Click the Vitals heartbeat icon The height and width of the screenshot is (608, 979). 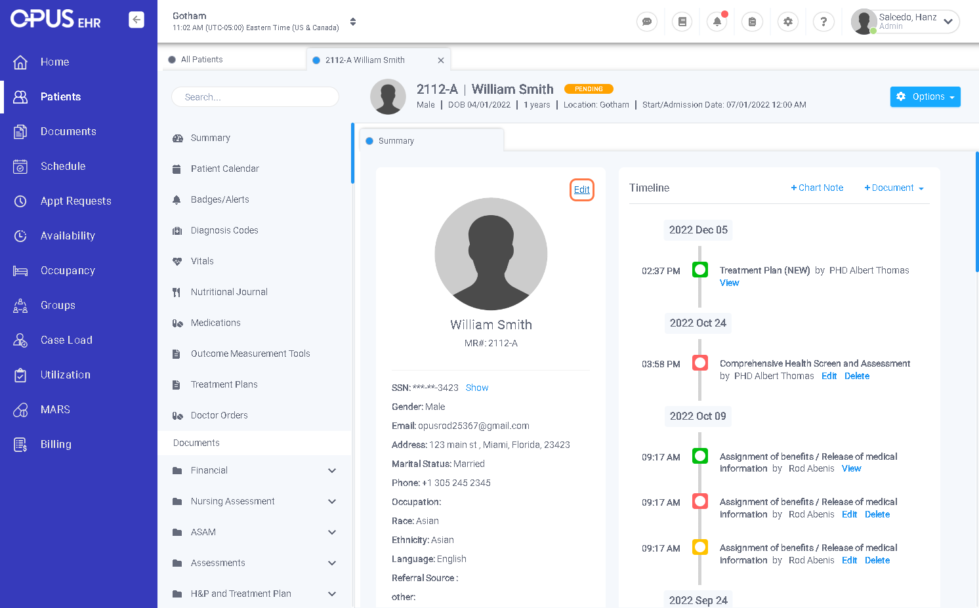point(177,262)
